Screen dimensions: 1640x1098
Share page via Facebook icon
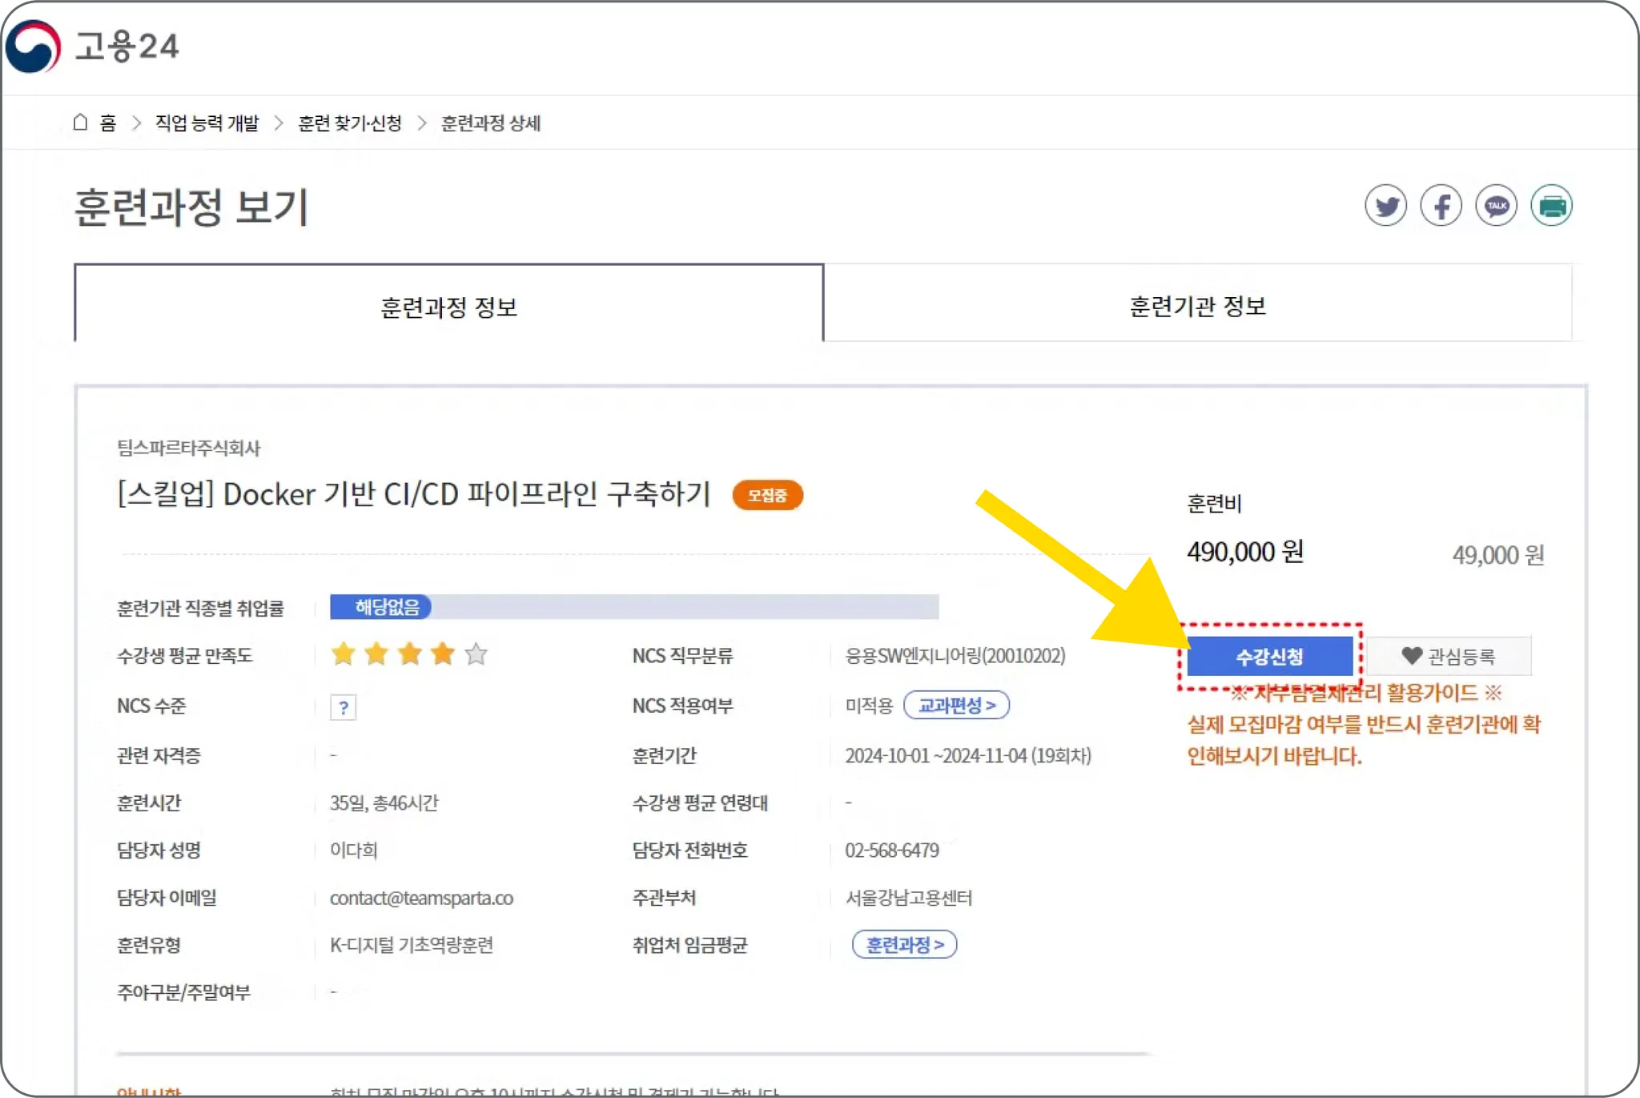[1441, 206]
